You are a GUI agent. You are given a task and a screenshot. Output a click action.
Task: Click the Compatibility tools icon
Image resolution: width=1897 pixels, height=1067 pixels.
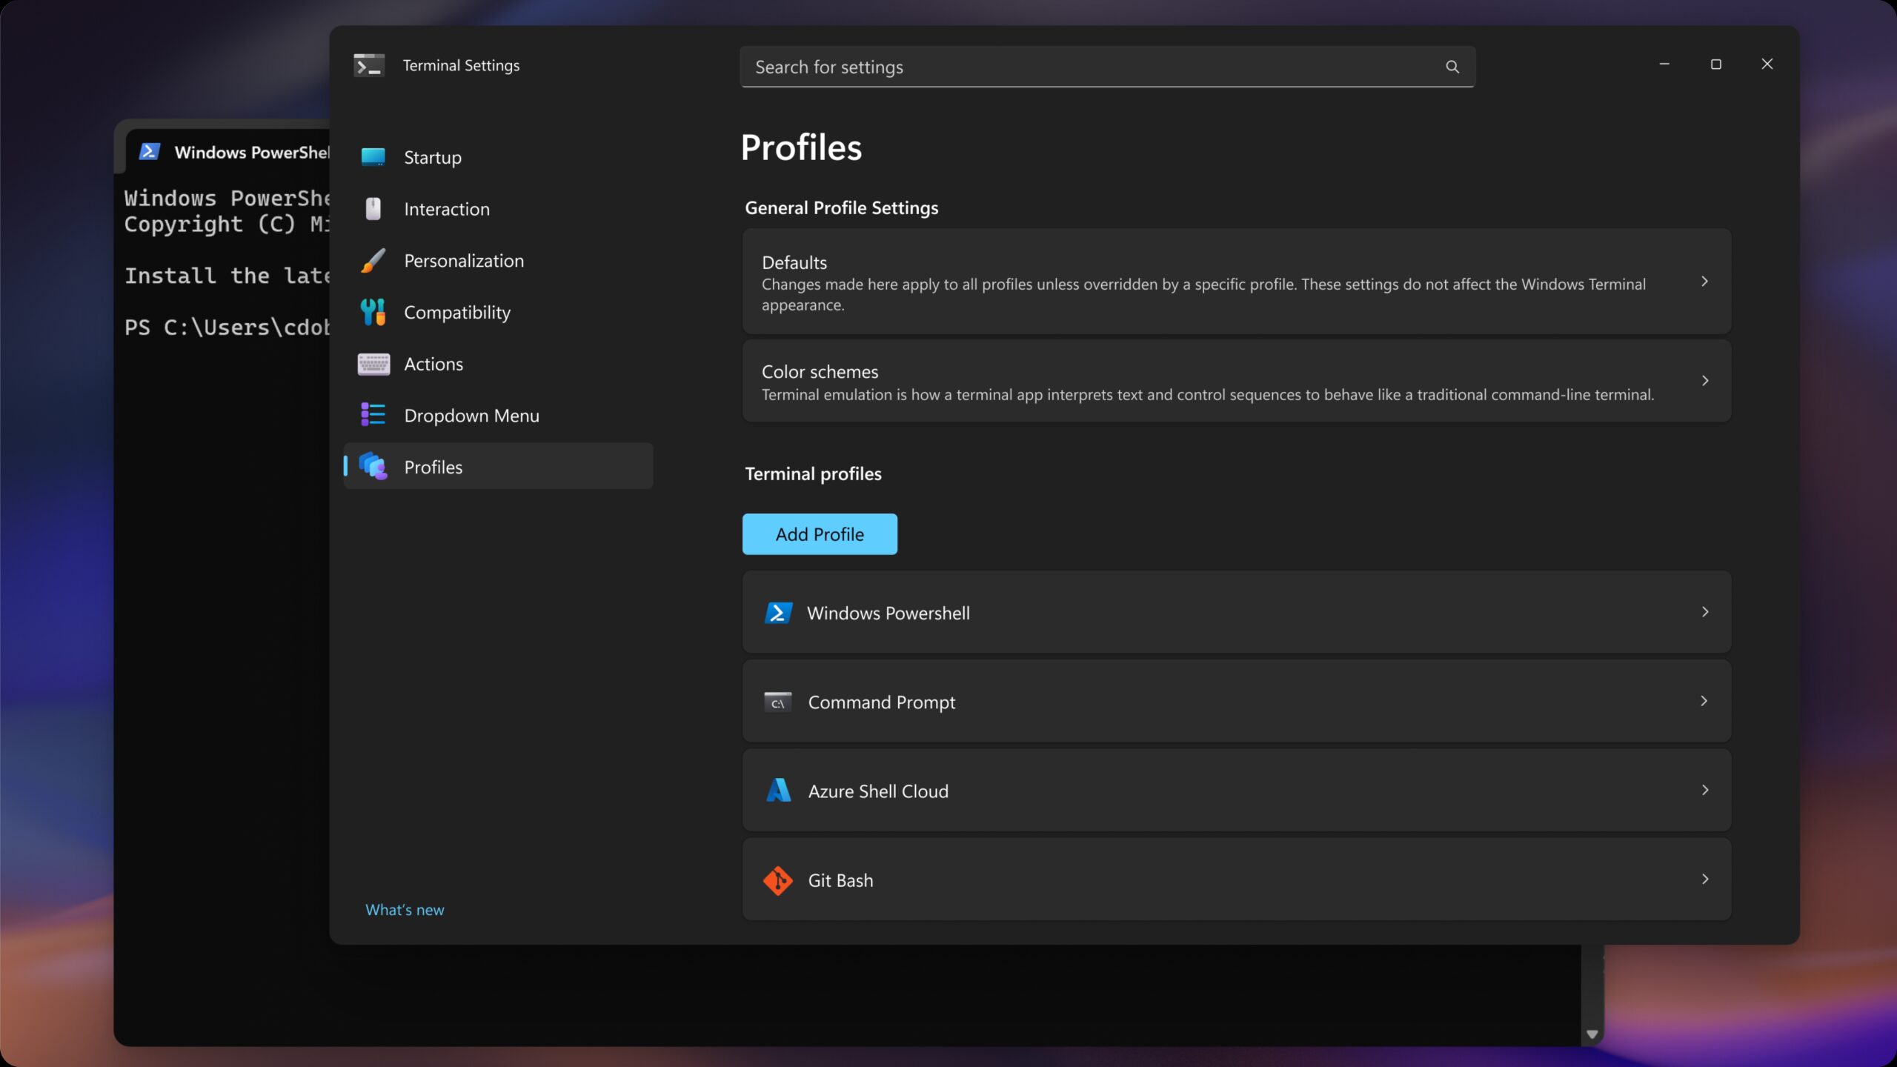tap(373, 312)
